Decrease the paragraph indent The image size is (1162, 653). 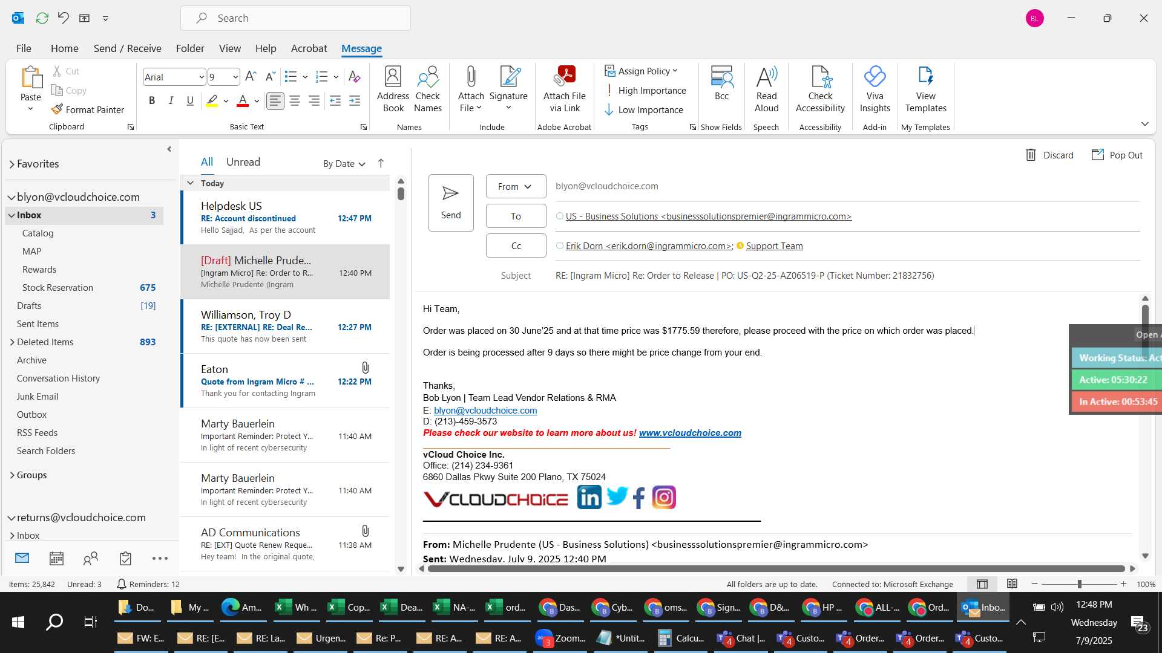[x=335, y=101]
